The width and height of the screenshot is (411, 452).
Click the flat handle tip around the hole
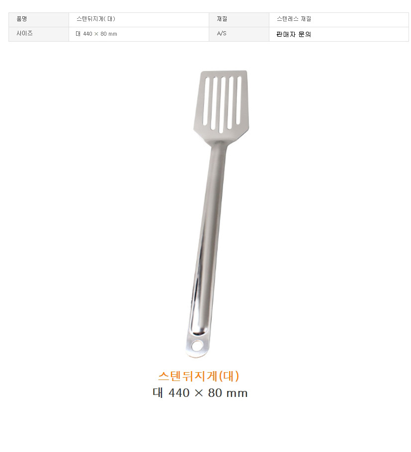197,346
